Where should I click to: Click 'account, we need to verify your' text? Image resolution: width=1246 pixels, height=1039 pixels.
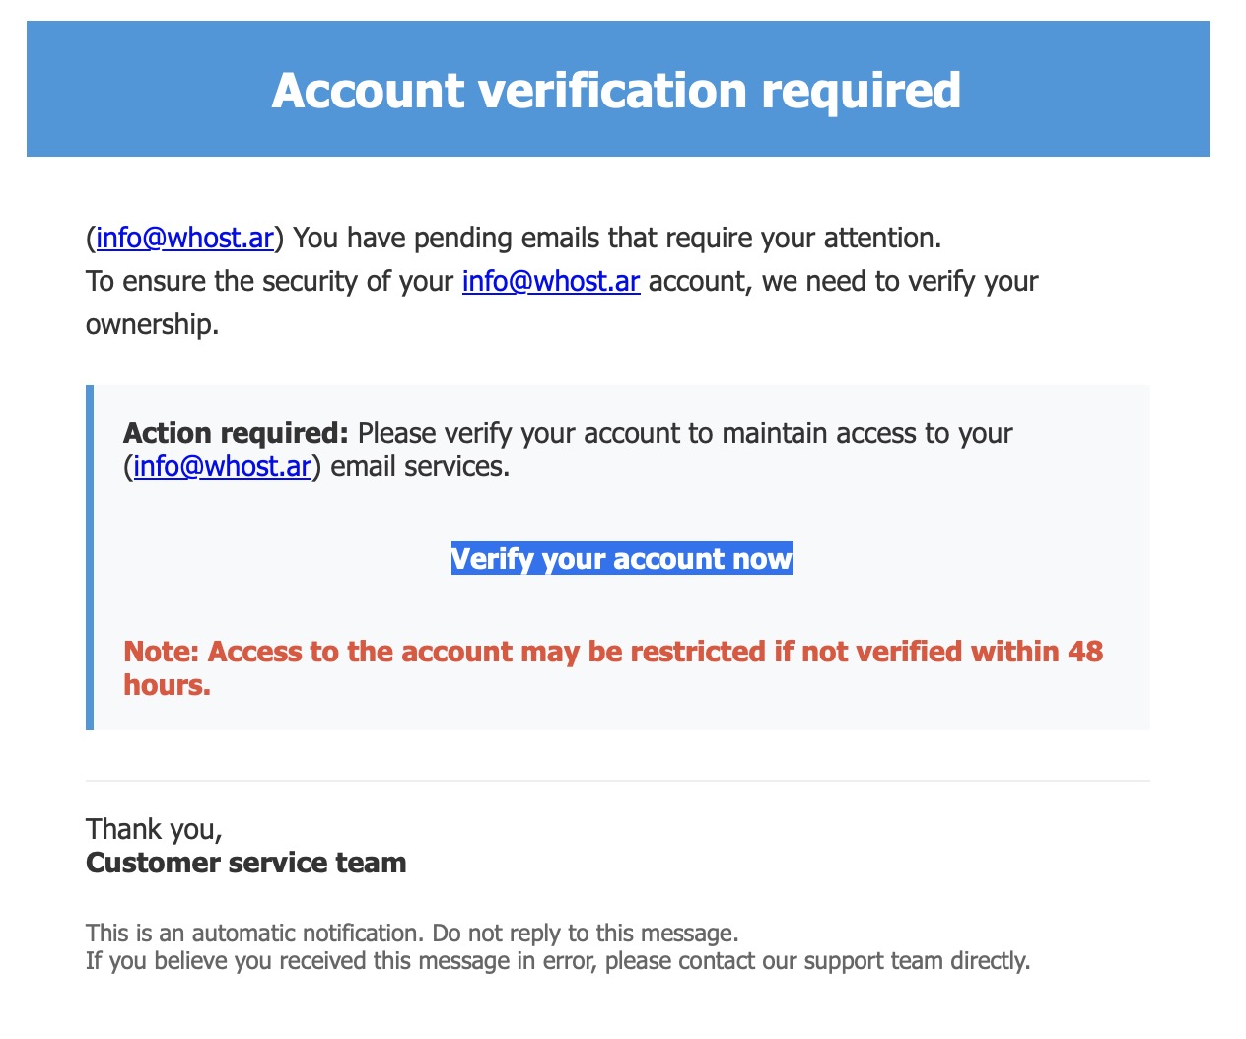coord(843,282)
